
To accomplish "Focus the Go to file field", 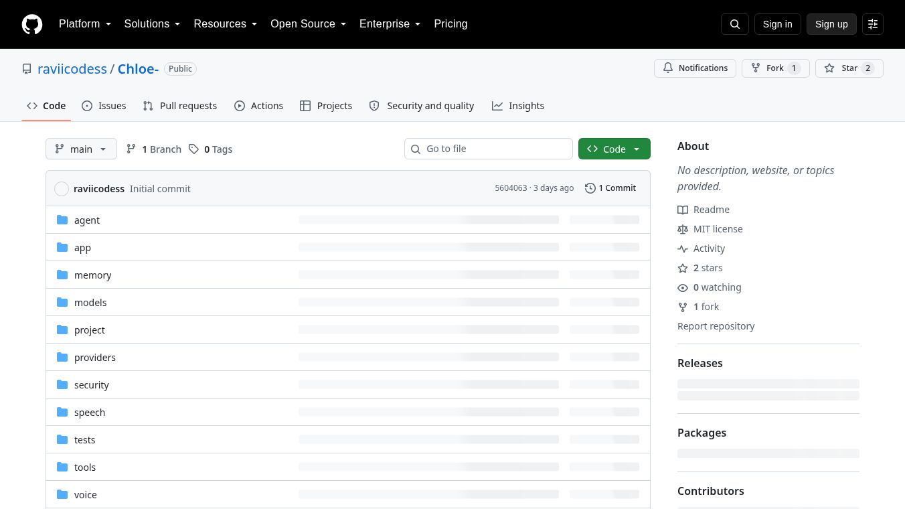I will point(489,149).
